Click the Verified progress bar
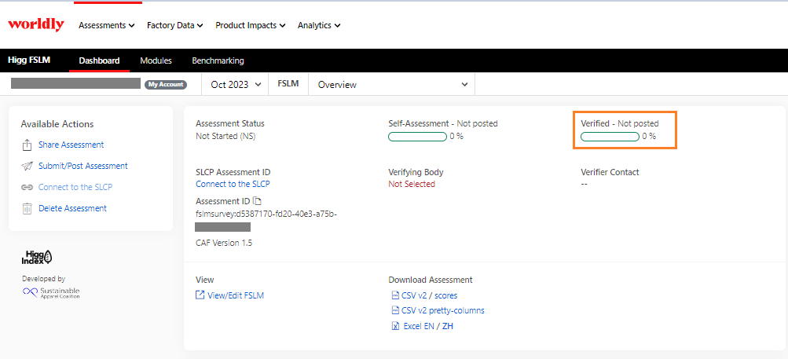This screenshot has width=788, height=359. [610, 137]
